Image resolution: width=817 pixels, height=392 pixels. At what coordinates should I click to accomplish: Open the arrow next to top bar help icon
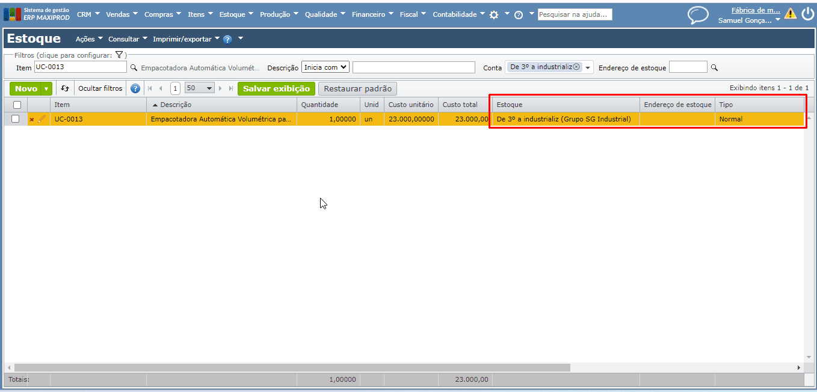531,13
